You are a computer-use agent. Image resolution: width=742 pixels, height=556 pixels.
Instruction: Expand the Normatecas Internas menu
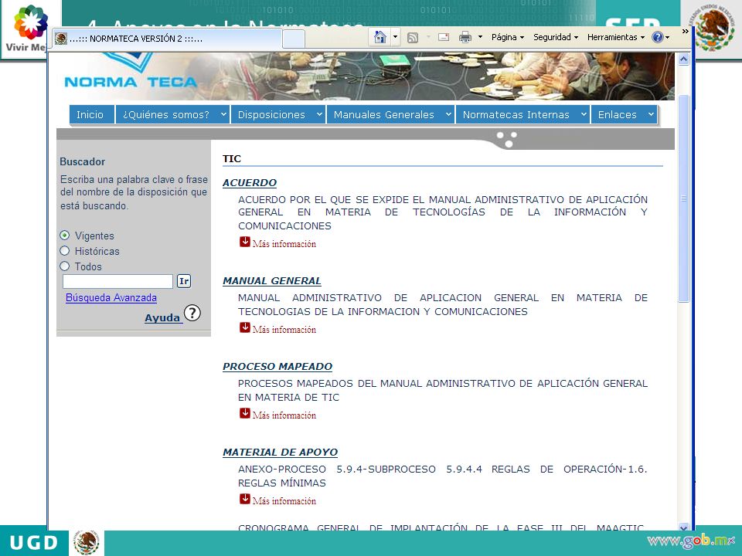coord(523,114)
